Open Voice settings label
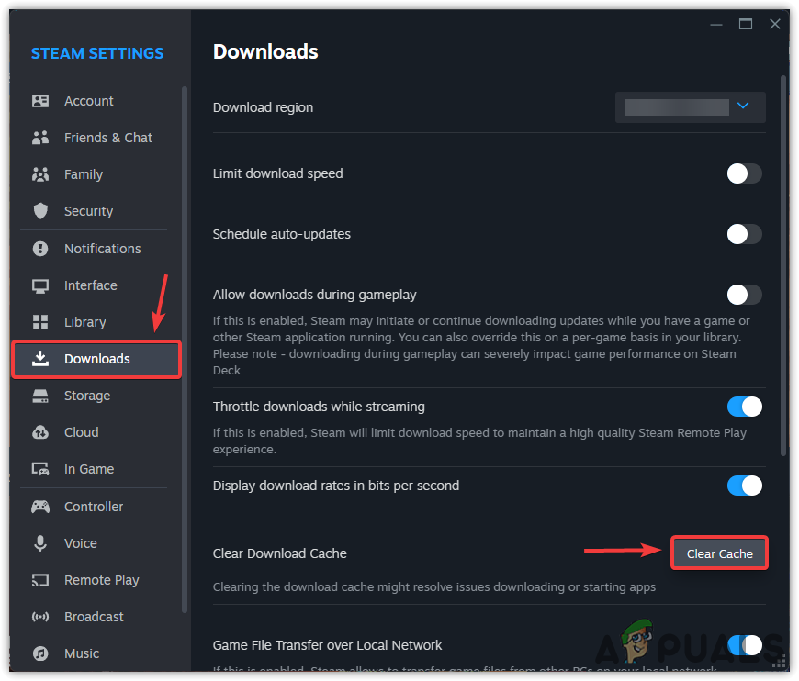The width and height of the screenshot is (799, 681). click(81, 543)
